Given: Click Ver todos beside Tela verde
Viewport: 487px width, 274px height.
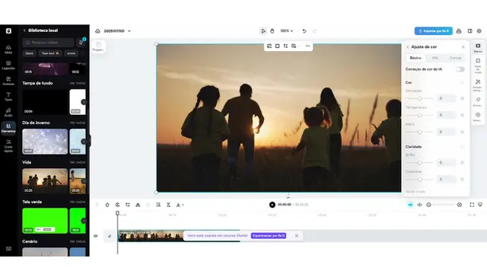Looking at the screenshot, I should click(x=78, y=202).
